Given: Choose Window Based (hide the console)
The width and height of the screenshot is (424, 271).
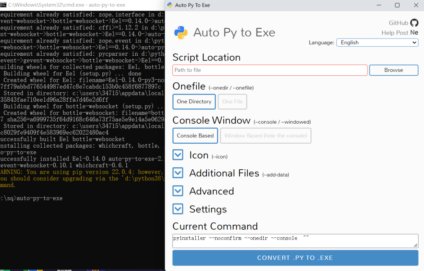Looking at the screenshot, I should (265, 136).
